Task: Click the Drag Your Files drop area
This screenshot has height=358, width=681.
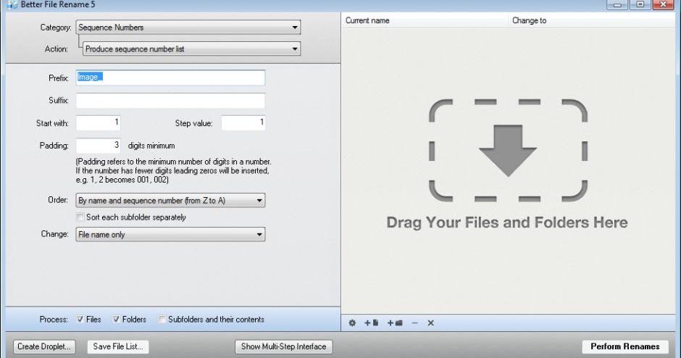Action: click(x=508, y=165)
